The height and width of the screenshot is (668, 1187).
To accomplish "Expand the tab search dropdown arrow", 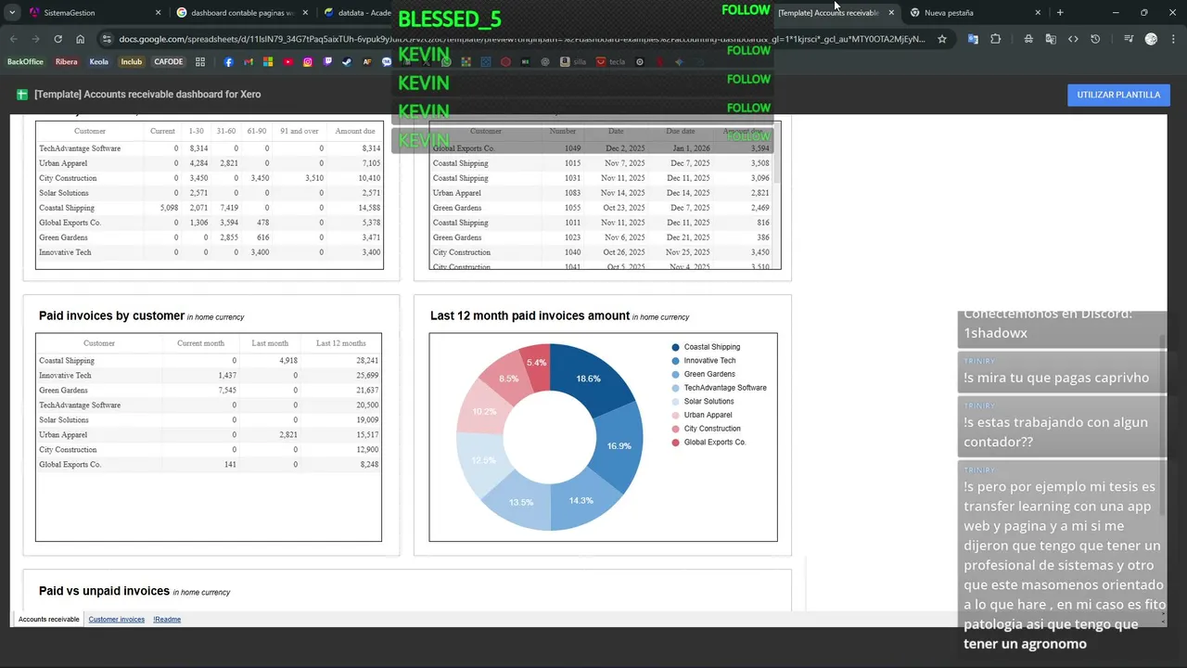I will coord(12,13).
